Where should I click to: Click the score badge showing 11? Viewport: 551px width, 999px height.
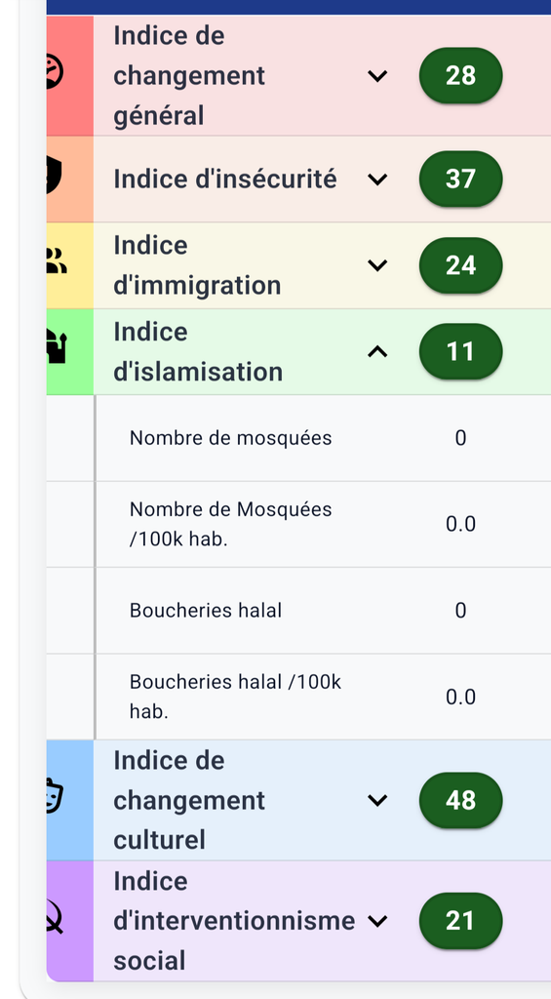click(460, 351)
